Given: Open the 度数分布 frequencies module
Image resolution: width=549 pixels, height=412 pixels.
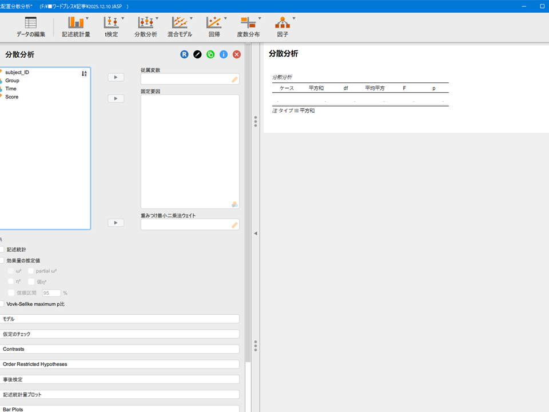Looking at the screenshot, I should (x=248, y=27).
